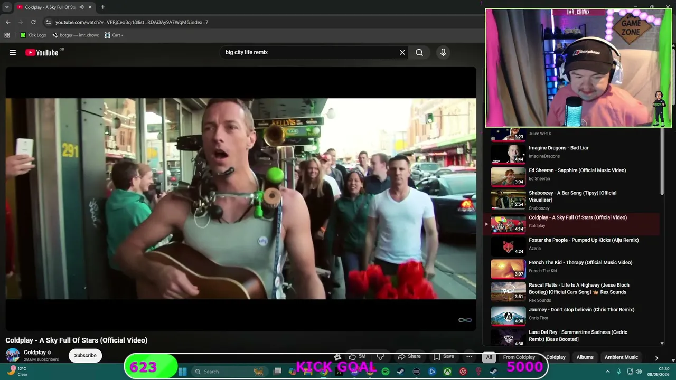Open Spotify from the taskbar
This screenshot has width=676, height=380.
click(386, 372)
